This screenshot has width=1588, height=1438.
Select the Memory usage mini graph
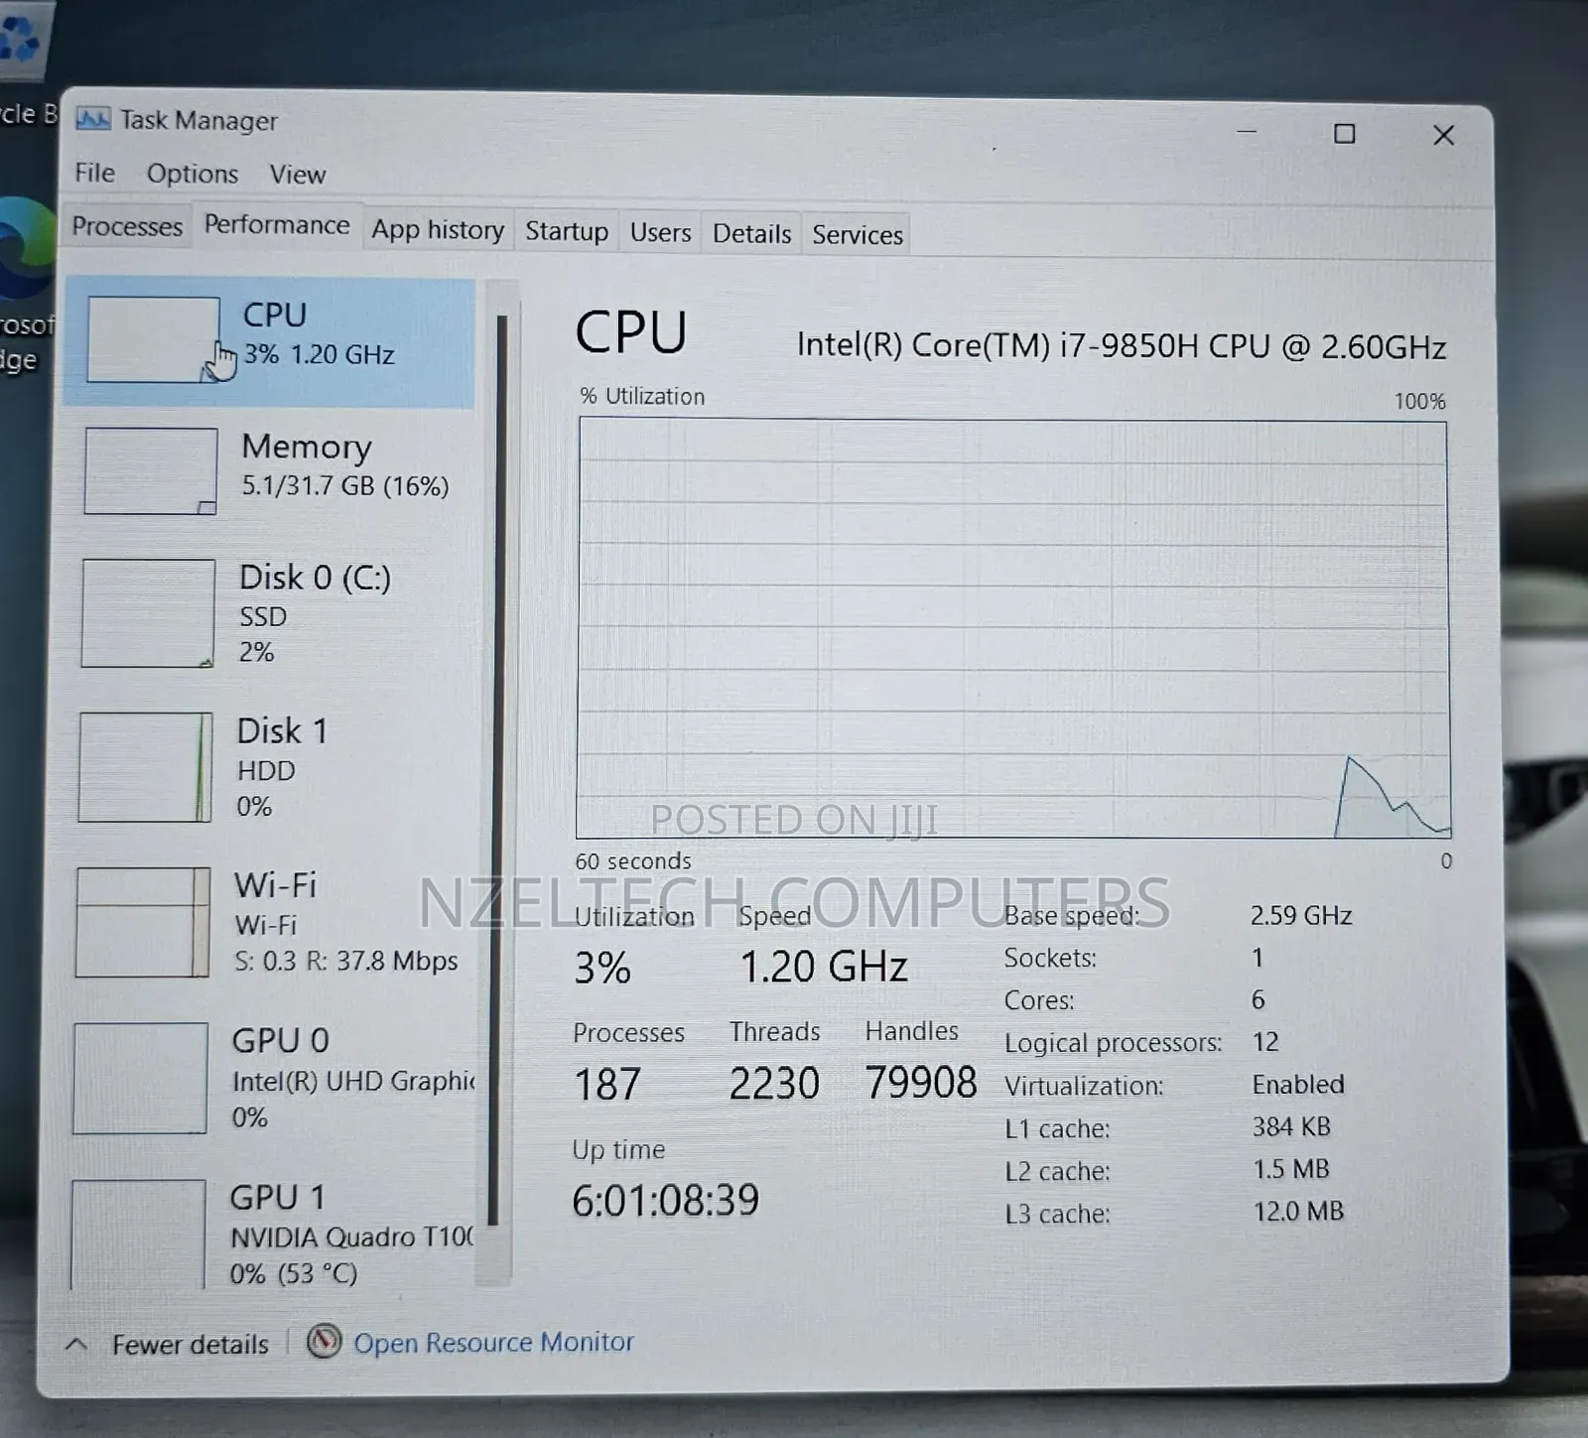151,471
